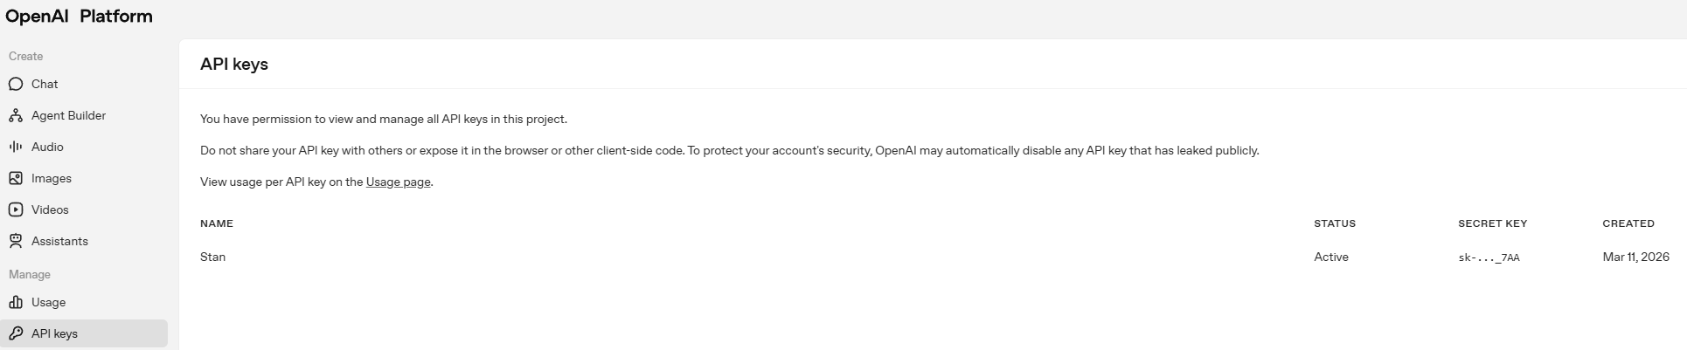Click the Audio waveform icon

click(x=16, y=147)
